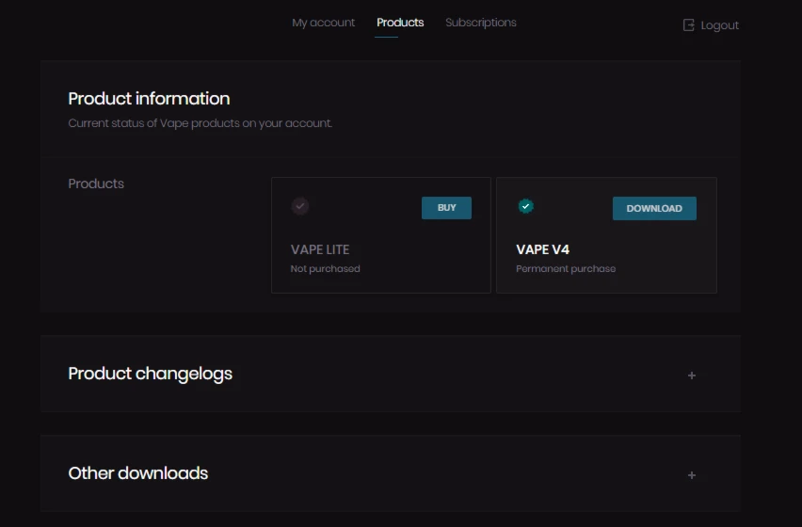Image resolution: width=802 pixels, height=527 pixels.
Task: Select the Products tab
Action: tap(400, 23)
